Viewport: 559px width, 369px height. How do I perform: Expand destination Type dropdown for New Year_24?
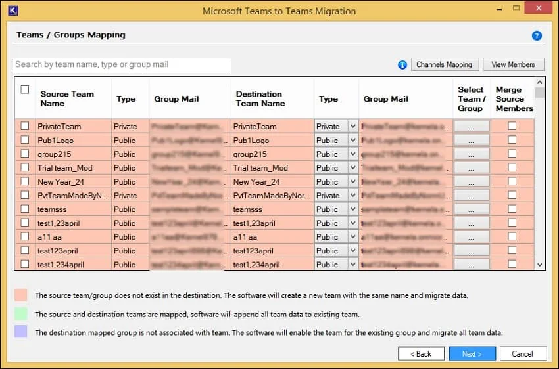(352, 181)
